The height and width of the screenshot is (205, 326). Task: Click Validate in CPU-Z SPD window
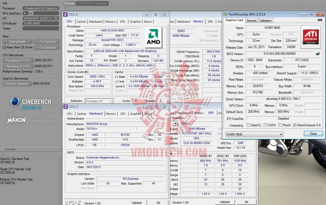pos(225,202)
